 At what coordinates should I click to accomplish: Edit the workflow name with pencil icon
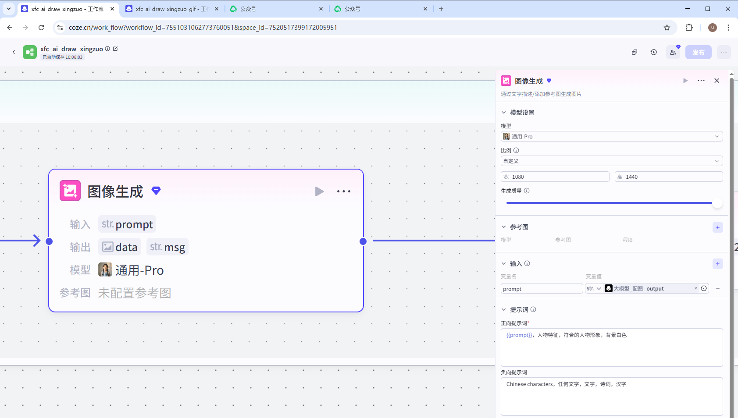(115, 49)
